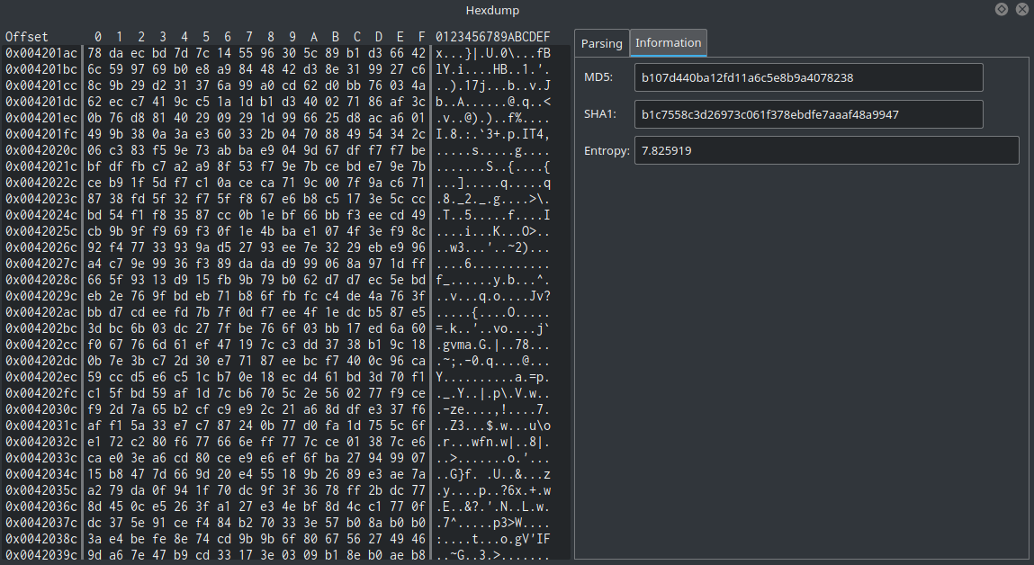This screenshot has height=565, width=1034.
Task: Select offset row 0x0042032c
Action: pyautogui.click(x=41, y=442)
